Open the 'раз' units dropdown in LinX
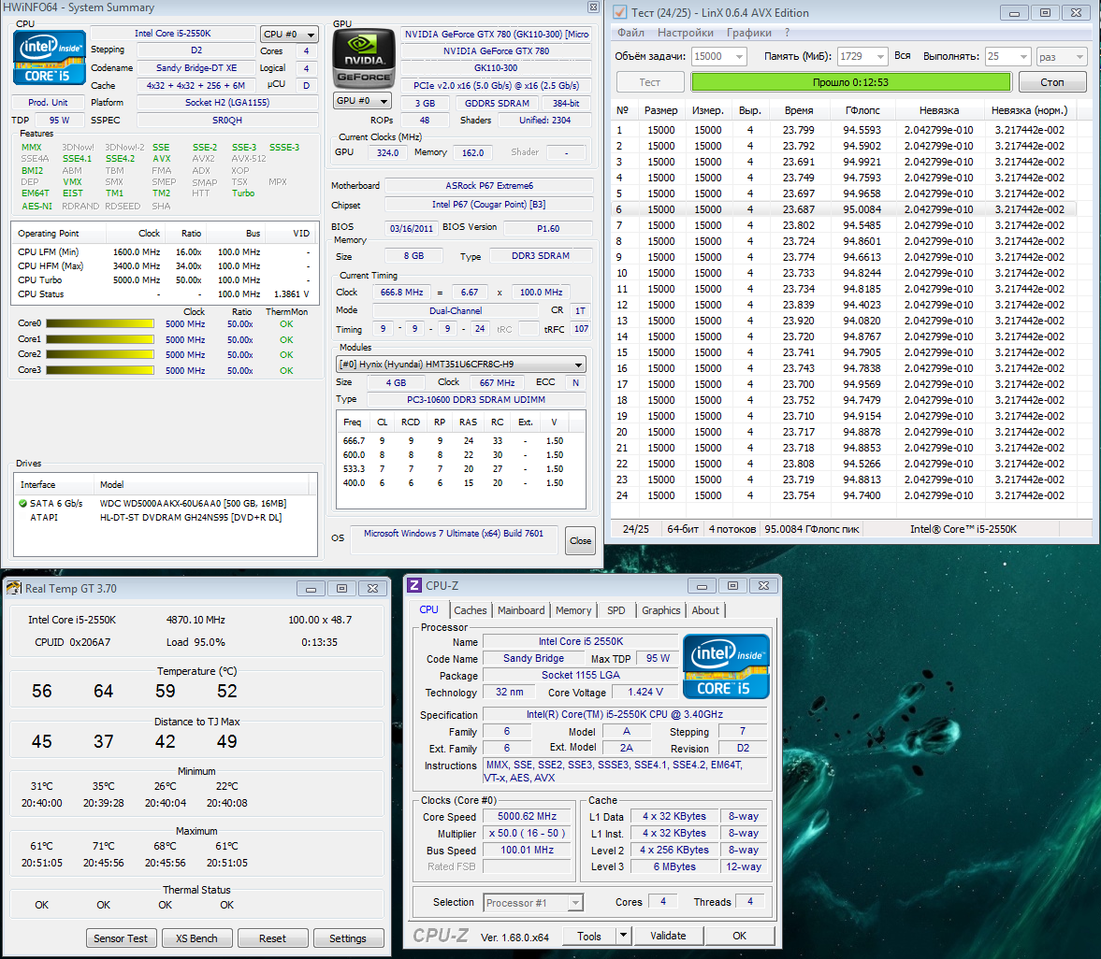The width and height of the screenshot is (1101, 959). coord(1062,56)
